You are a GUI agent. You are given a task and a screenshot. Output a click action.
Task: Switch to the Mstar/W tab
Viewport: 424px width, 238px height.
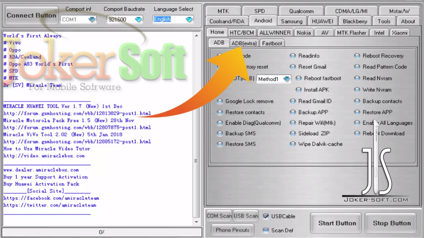tap(399, 11)
